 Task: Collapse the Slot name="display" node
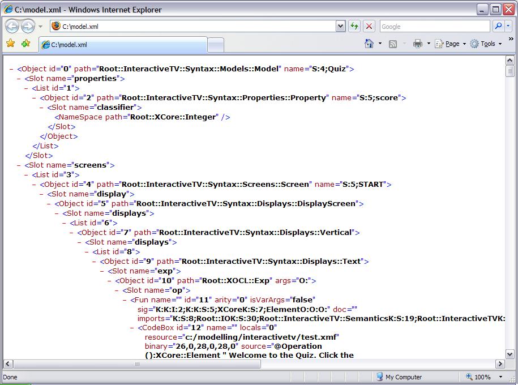[x=42, y=194]
